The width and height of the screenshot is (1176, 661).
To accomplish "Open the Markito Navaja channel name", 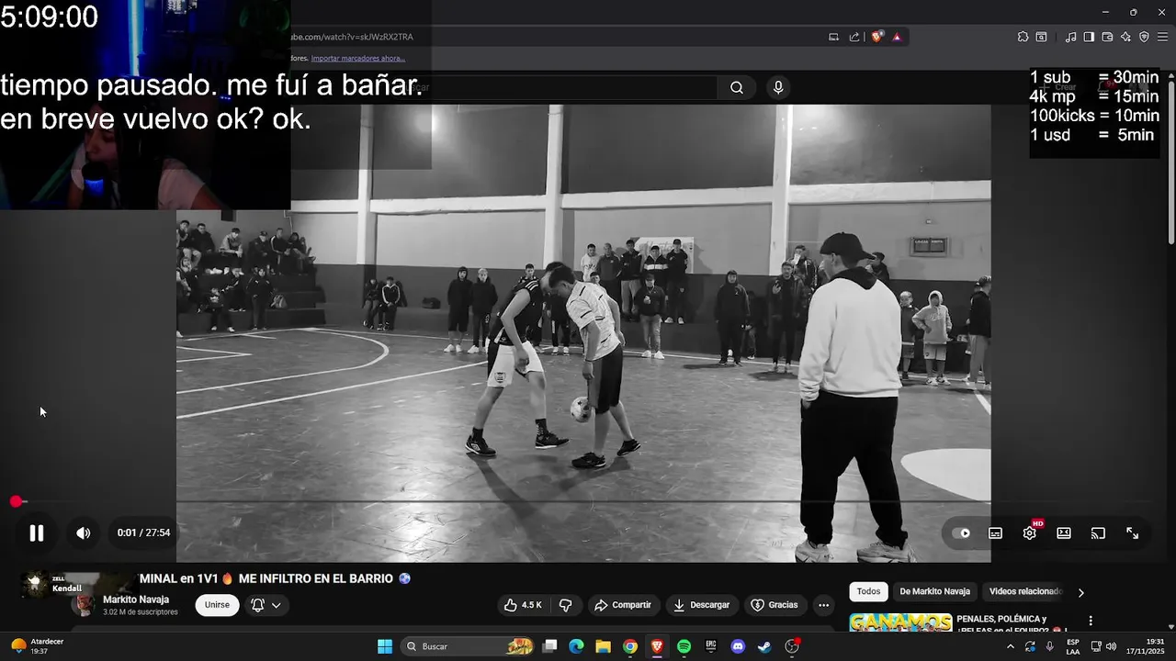I will point(136,599).
